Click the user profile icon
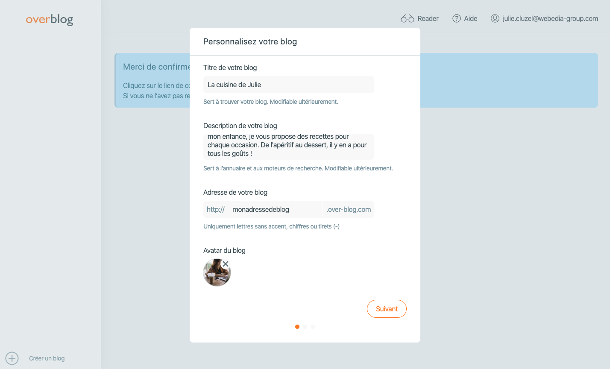The width and height of the screenshot is (610, 369). click(x=495, y=18)
